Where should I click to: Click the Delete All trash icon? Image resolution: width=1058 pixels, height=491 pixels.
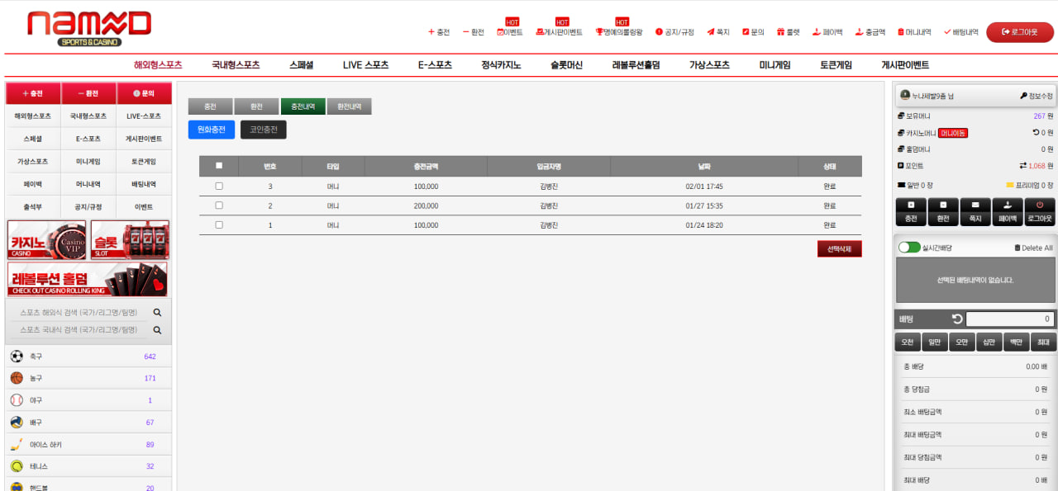click(1017, 248)
